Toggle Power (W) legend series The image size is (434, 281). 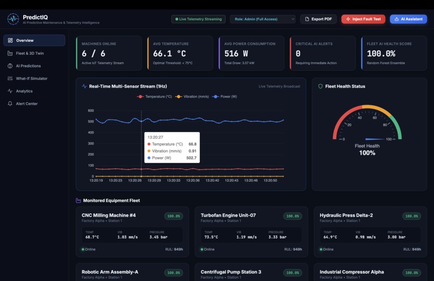(x=225, y=96)
